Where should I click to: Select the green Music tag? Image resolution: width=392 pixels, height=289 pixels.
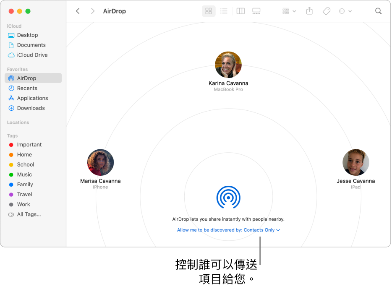(x=33, y=174)
